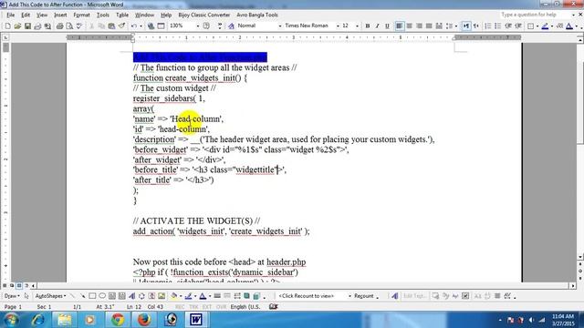Toggle left text alignment
The height and width of the screenshot is (328, 584).
coord(400,26)
